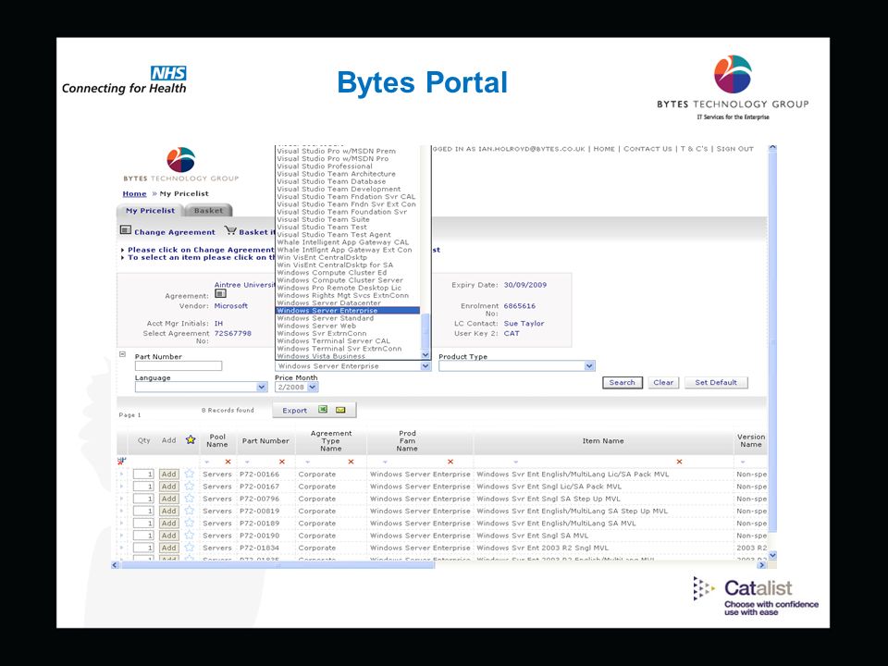This screenshot has width=888, height=666.
Task: Click the Qty field for P72-00167
Action: tap(144, 487)
